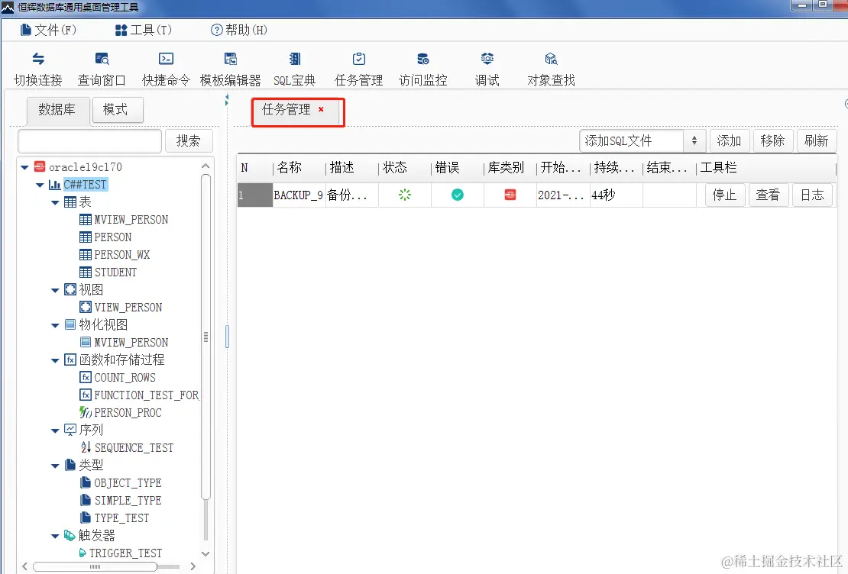Click the 添加 button
The image size is (848, 574).
[x=729, y=140]
